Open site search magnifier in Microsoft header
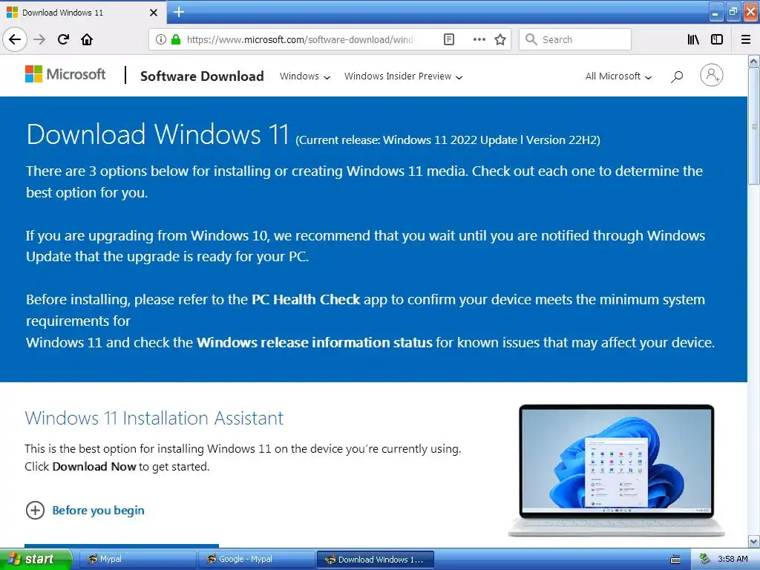760x570 pixels. tap(677, 76)
